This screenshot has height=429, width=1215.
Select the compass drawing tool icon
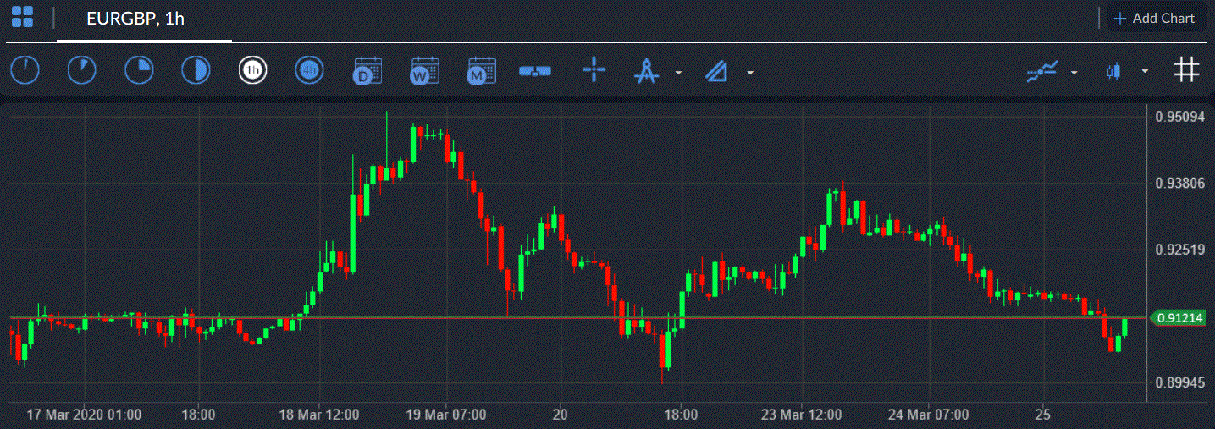pos(647,71)
